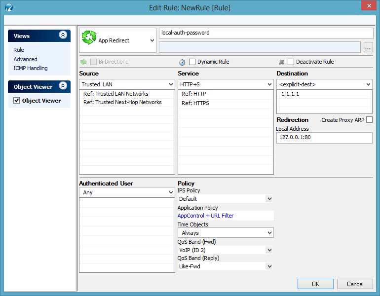Click the Cancel button
This screenshot has height=296, width=380.
[355, 284]
